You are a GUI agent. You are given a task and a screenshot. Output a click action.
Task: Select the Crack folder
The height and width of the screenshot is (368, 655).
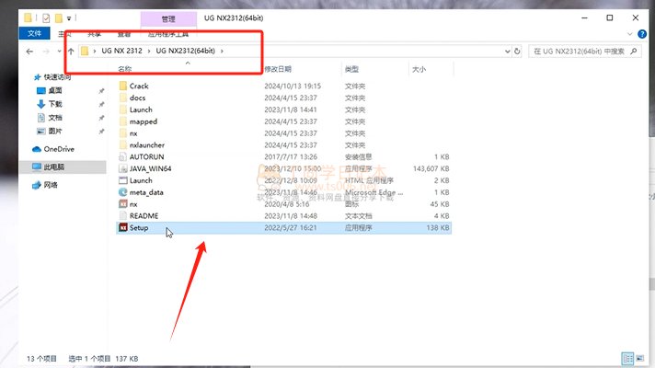click(x=139, y=86)
